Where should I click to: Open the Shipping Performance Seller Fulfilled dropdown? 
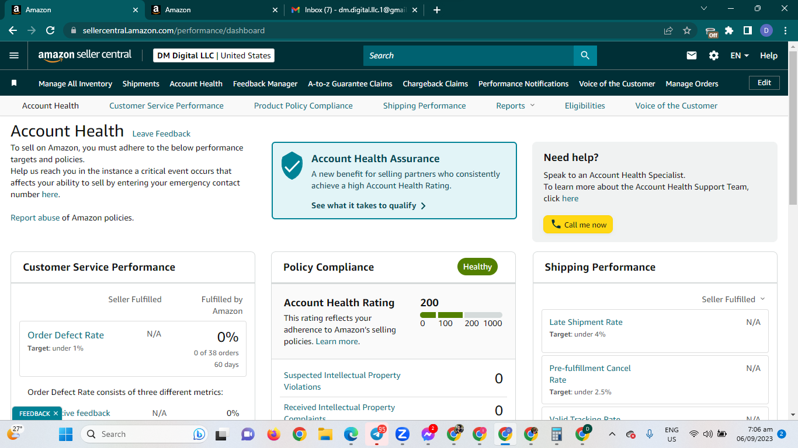[733, 299]
